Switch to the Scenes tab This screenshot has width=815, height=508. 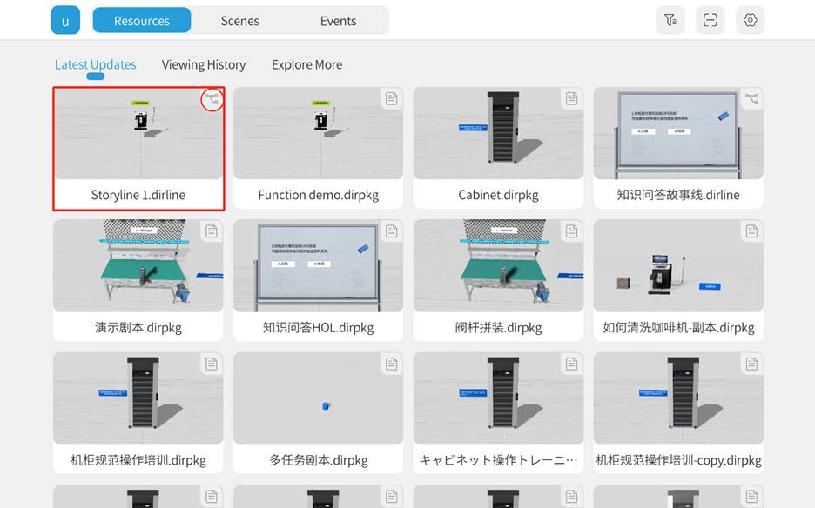(240, 21)
